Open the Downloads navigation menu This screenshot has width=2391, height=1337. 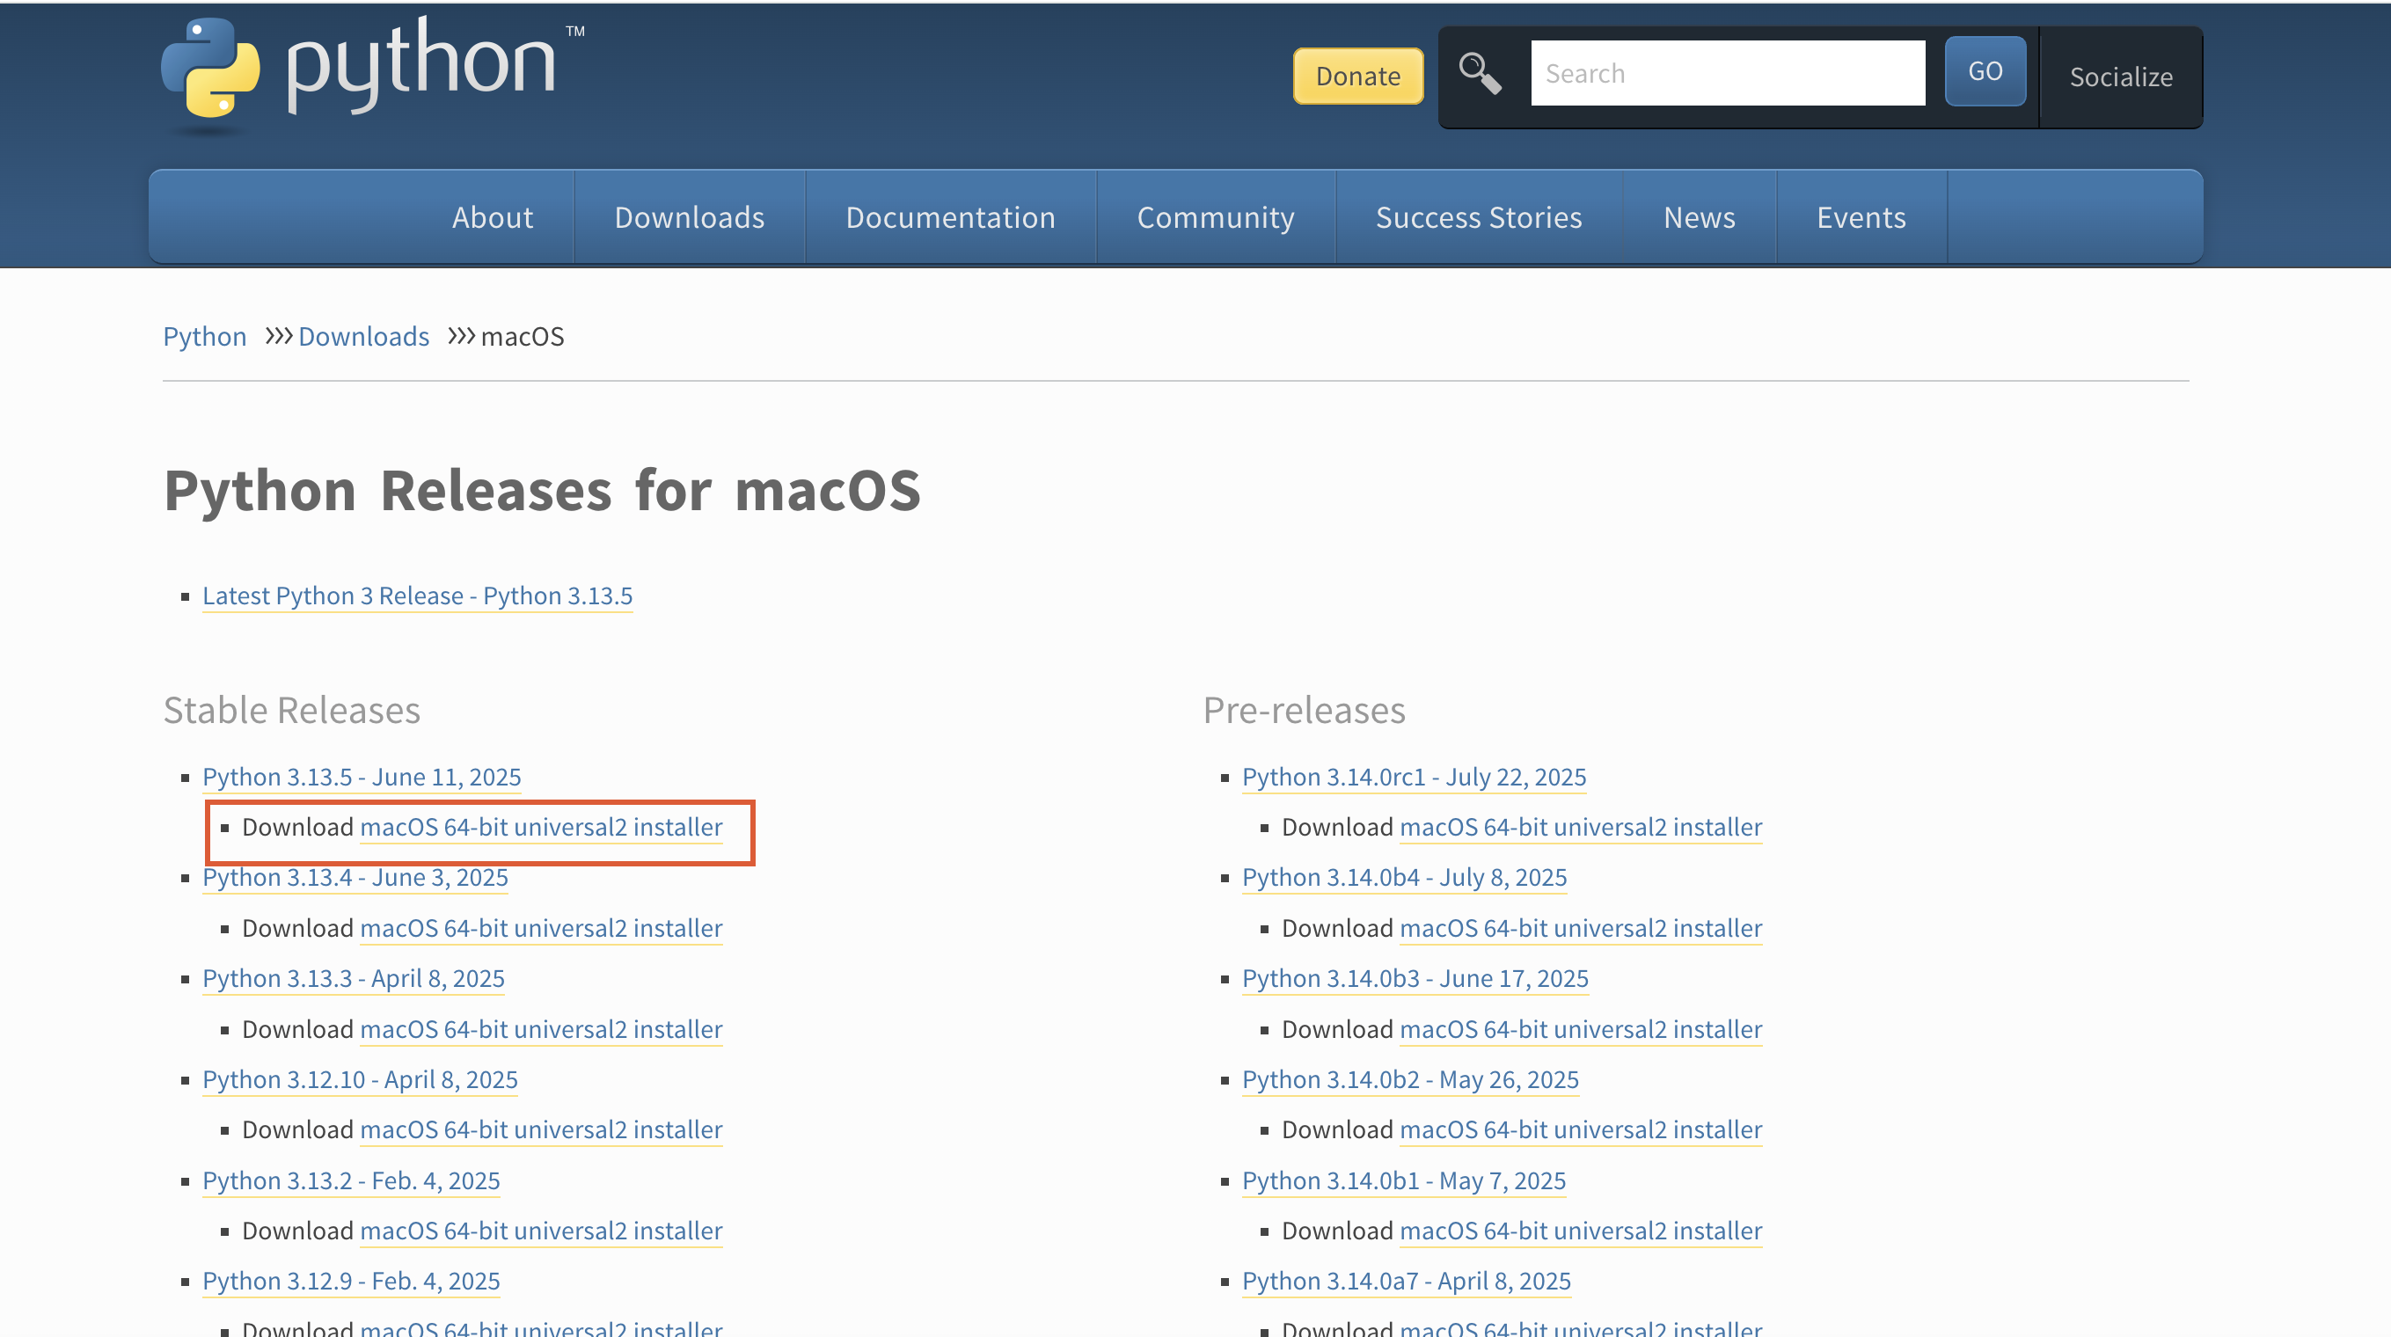pyautogui.click(x=690, y=217)
